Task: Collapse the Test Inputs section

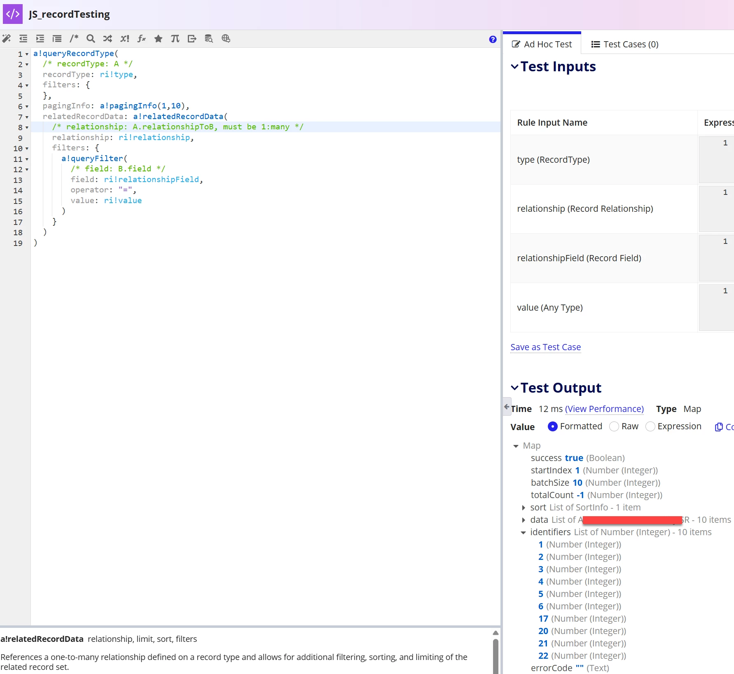Action: pos(514,66)
